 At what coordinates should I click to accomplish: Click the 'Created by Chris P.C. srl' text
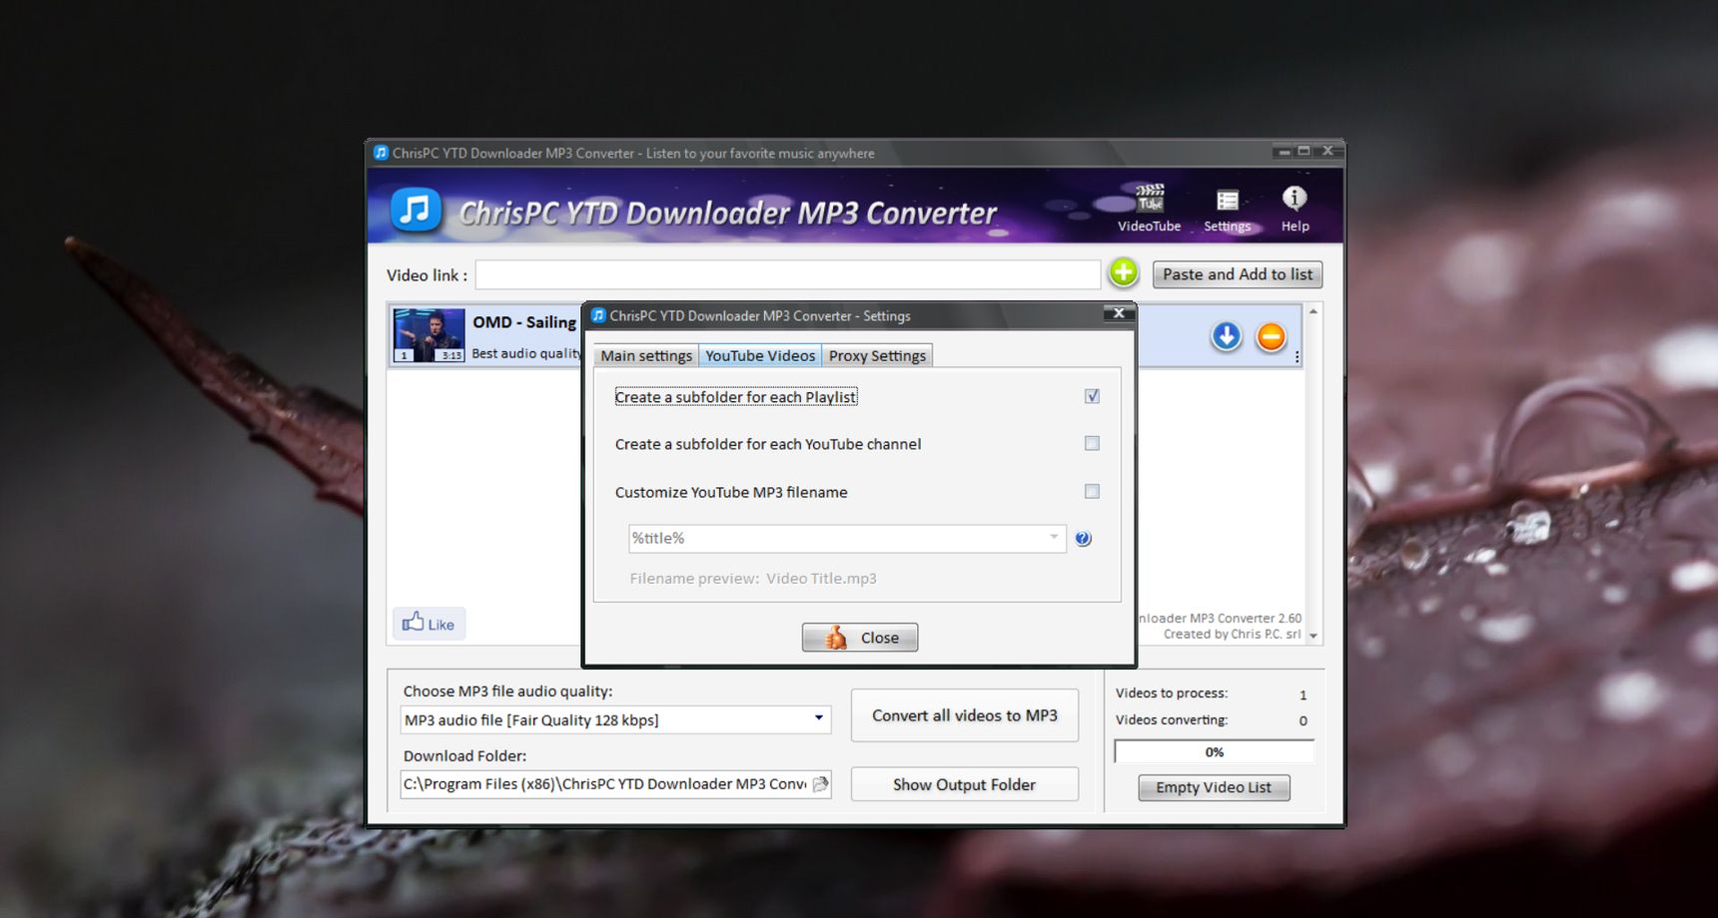1233,635
